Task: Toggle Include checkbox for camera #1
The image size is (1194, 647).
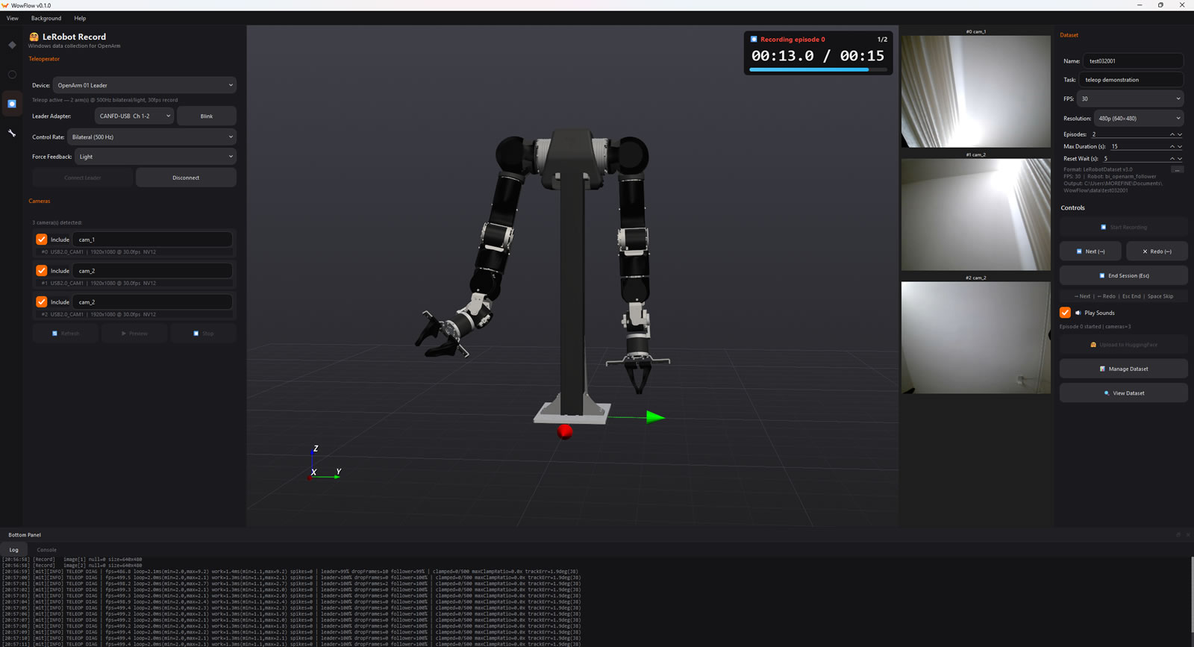Action: tap(42, 271)
